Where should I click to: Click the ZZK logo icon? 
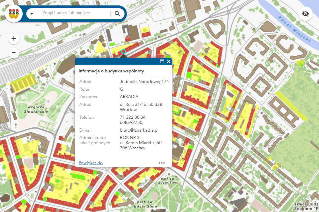point(14,14)
